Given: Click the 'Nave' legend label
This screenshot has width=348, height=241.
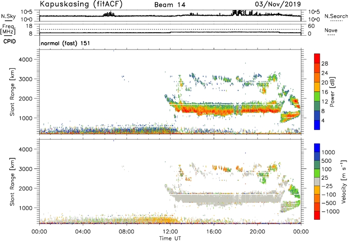Looking at the screenshot, I should [x=331, y=30].
